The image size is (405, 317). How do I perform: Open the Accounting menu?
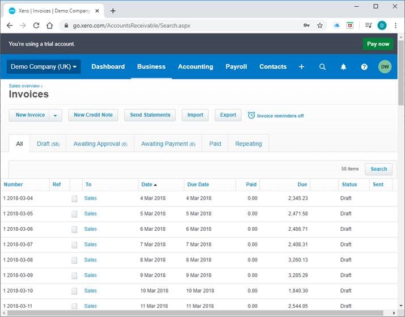point(196,66)
